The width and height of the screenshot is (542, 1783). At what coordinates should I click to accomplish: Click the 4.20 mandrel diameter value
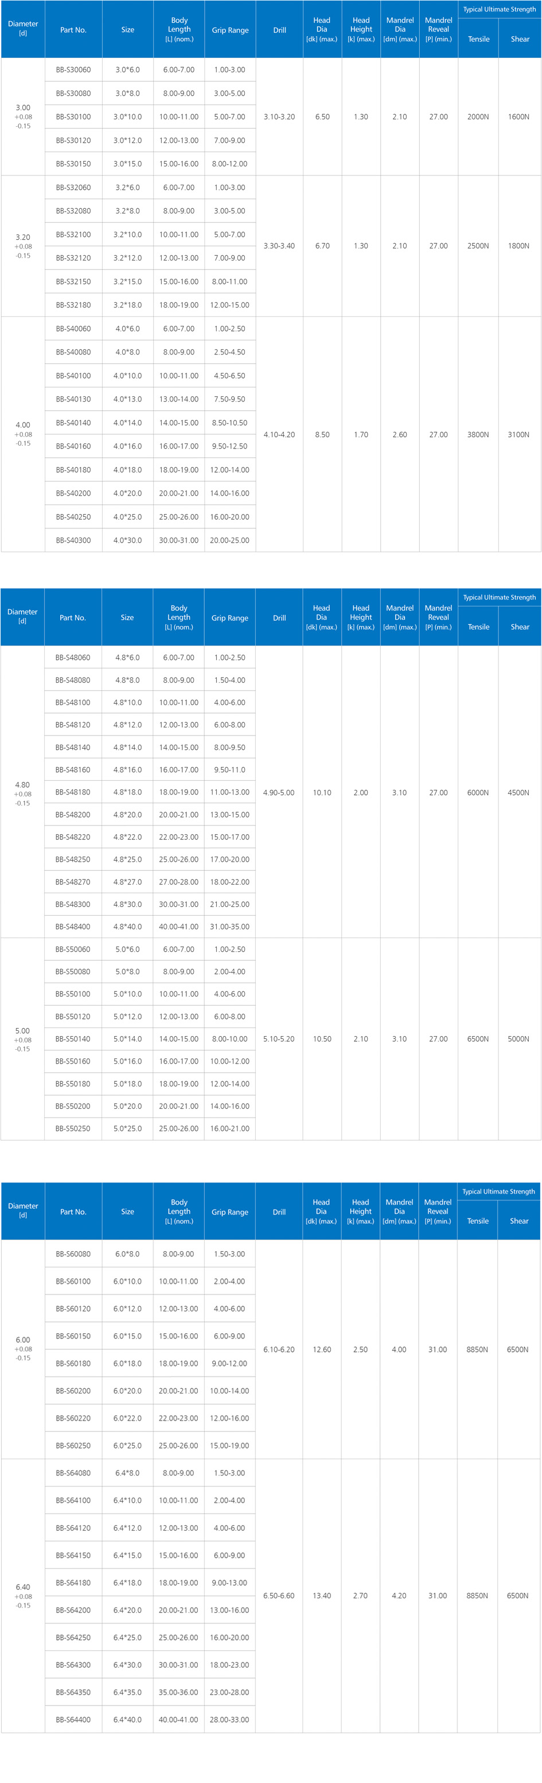click(399, 1595)
